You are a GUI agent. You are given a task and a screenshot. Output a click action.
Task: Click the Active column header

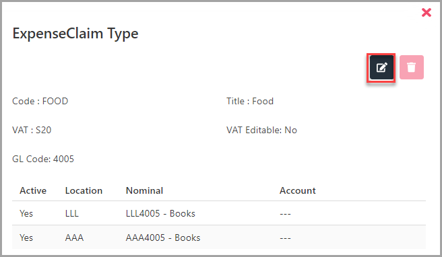point(33,190)
